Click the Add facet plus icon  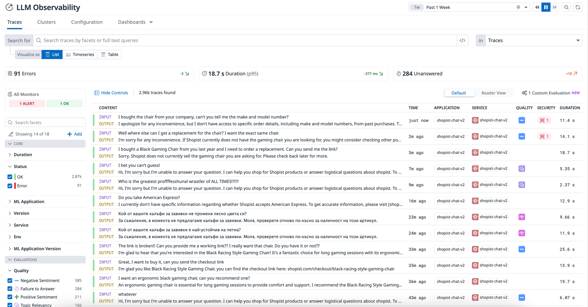coord(70,134)
